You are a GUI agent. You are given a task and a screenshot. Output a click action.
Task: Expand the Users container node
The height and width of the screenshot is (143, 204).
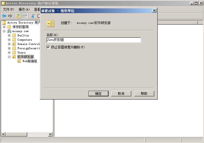pyautogui.click(x=9, y=52)
